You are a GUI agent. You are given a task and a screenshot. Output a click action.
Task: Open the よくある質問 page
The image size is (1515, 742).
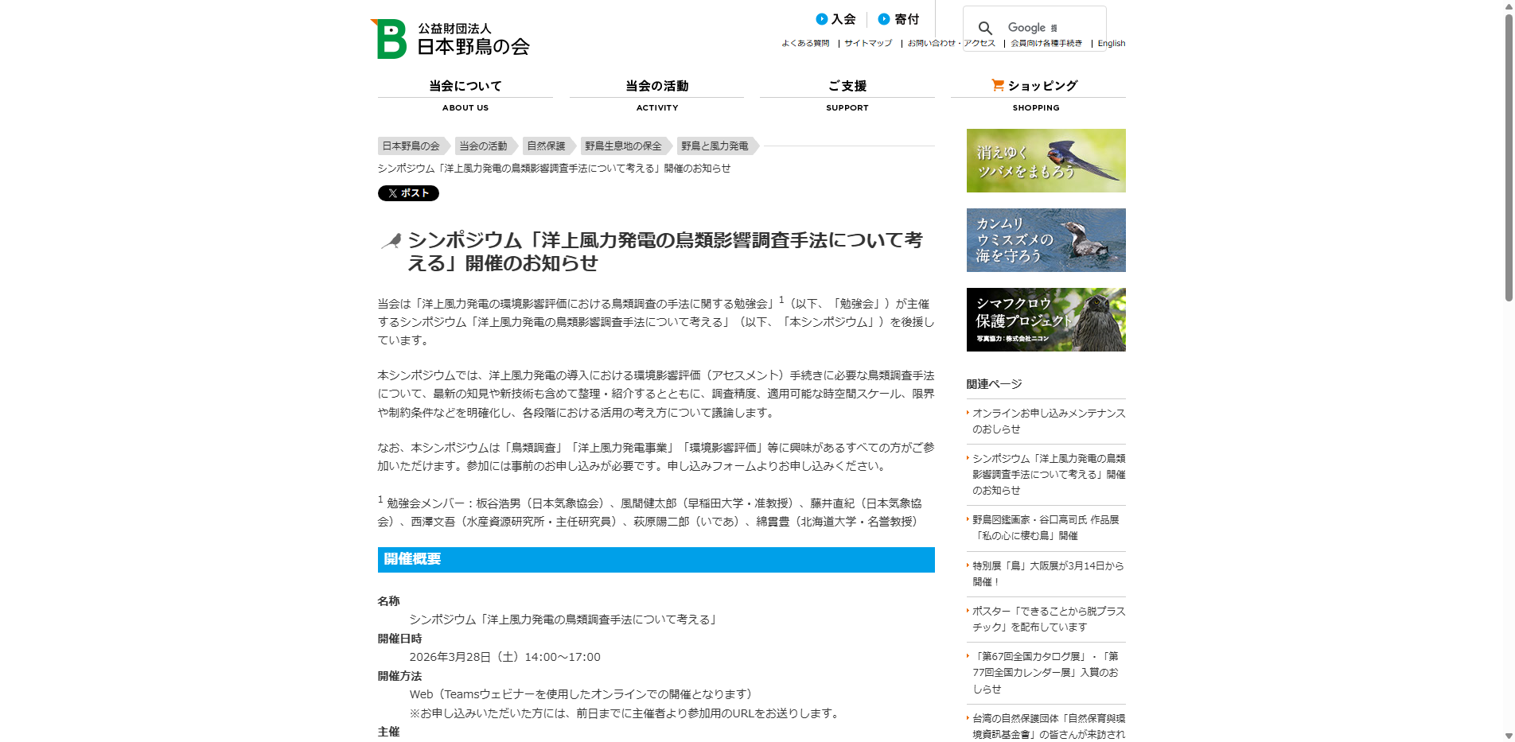(805, 43)
